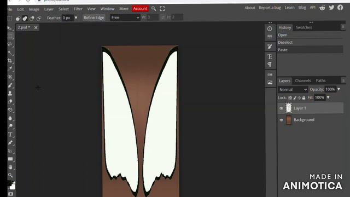Select the Rectangle Select tool
This screenshot has height=197, width=350.
pos(10,36)
